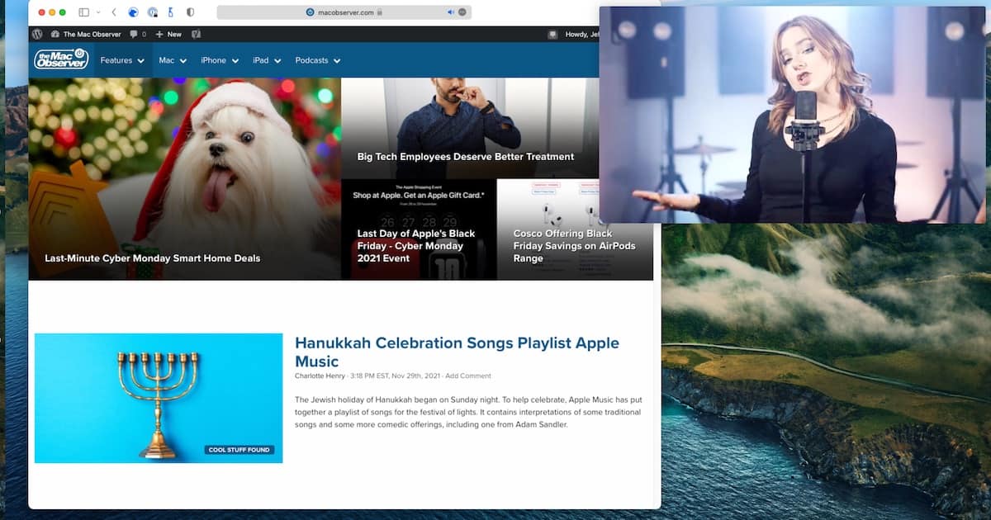
Task: Click the Yoast SEO icon in admin bar
Action: pos(196,35)
